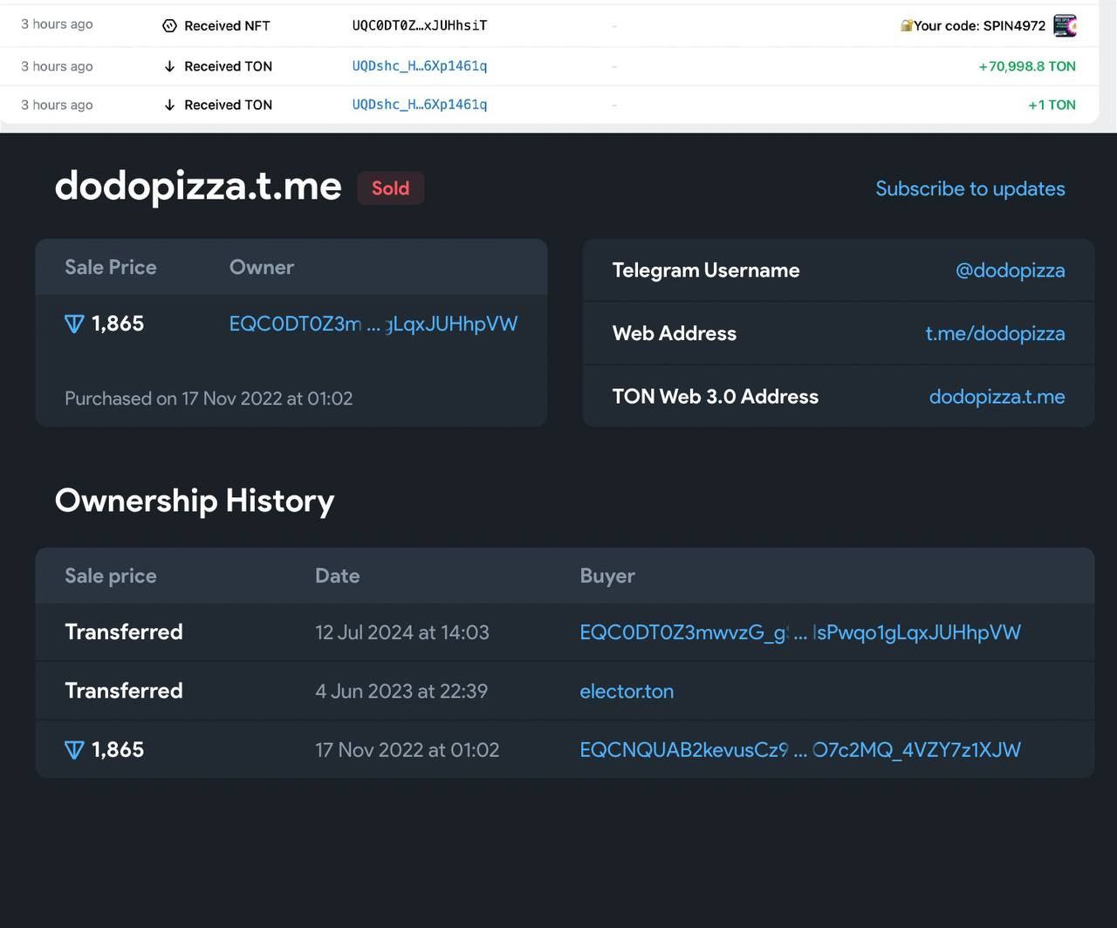This screenshot has width=1117, height=928.
Task: Open the t.me/dodopizza web address link
Action: (995, 333)
